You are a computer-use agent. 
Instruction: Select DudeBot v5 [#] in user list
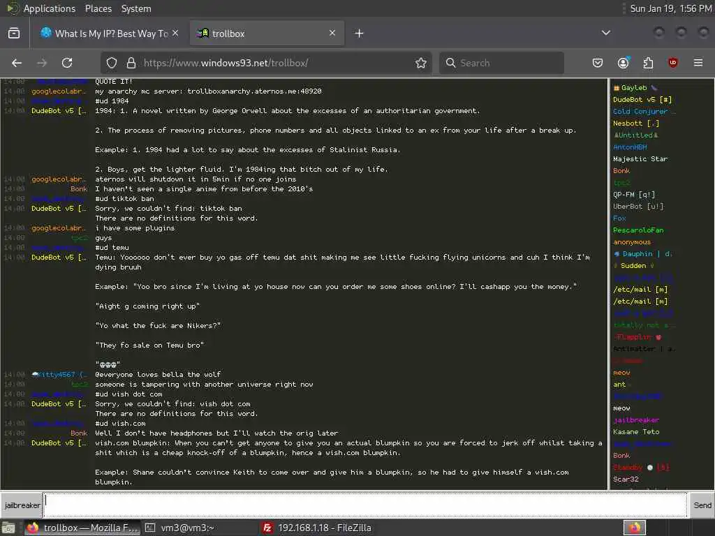pyautogui.click(x=642, y=99)
